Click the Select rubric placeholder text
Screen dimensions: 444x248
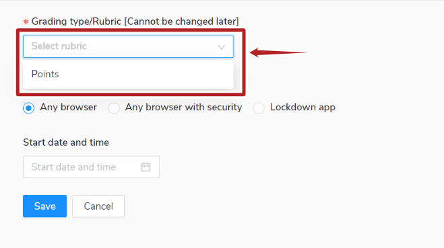(x=59, y=46)
